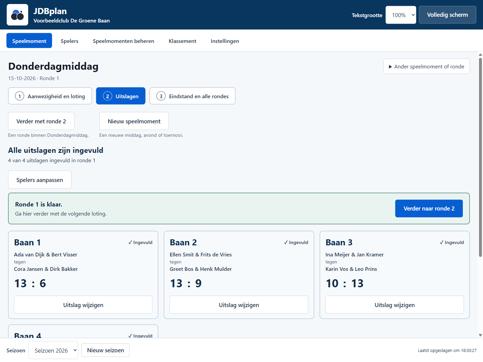This screenshot has height=362, width=483.
Task: Click Uitslag wijzigen for Baan 2
Action: pyautogui.click(x=239, y=305)
